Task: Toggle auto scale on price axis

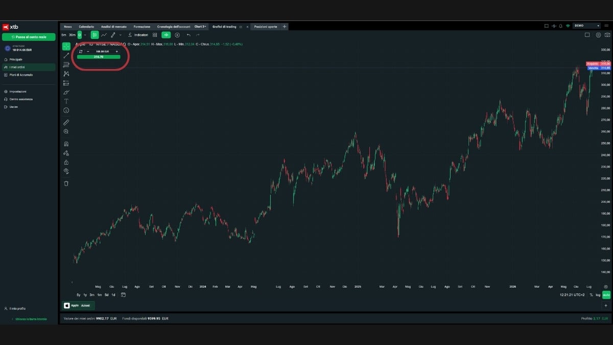Action: click(606, 295)
